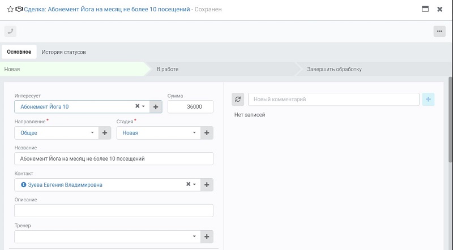
Task: Add new contact with plus button
Action: [x=207, y=185]
